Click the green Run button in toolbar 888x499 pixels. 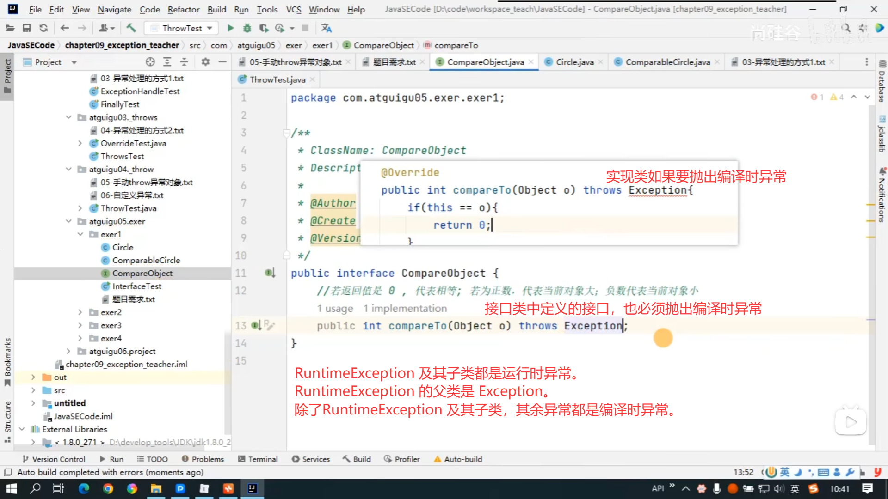click(230, 28)
